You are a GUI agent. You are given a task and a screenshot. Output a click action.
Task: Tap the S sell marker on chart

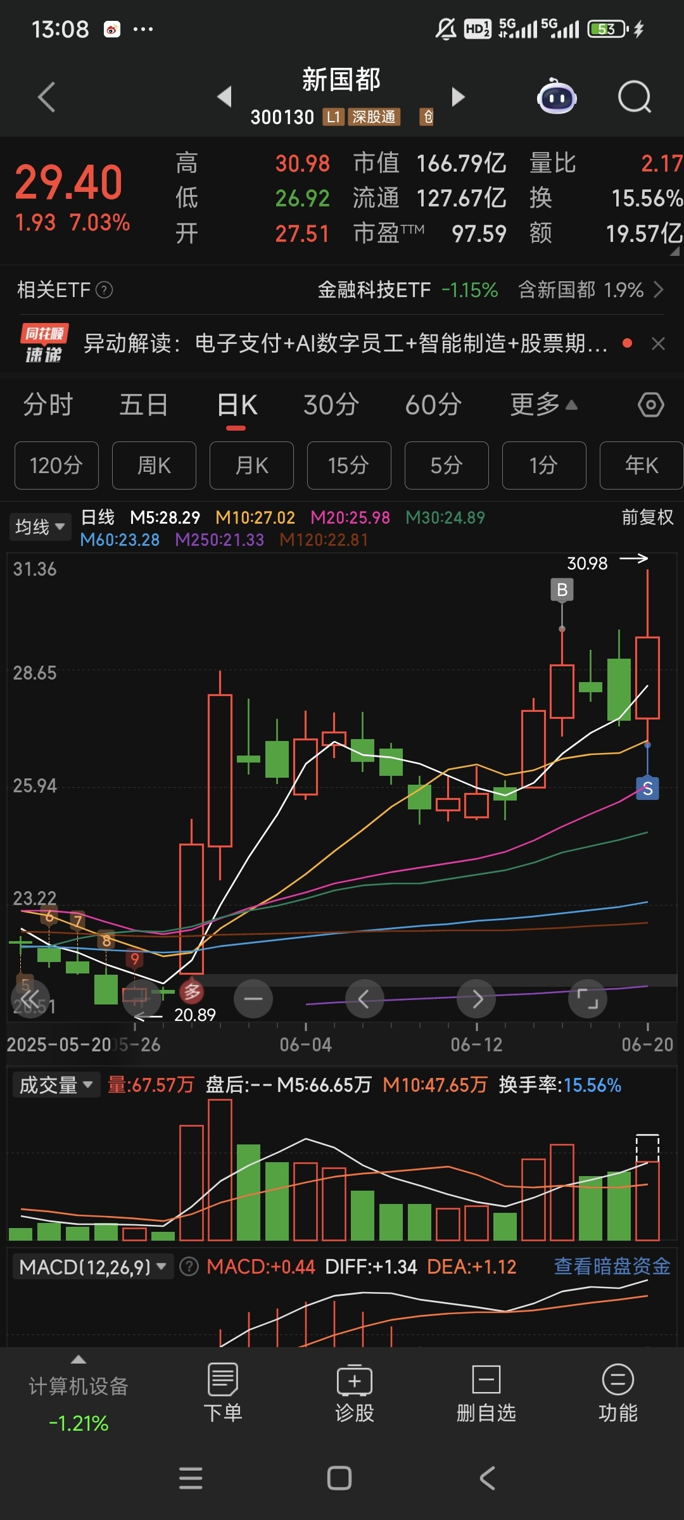click(x=647, y=788)
